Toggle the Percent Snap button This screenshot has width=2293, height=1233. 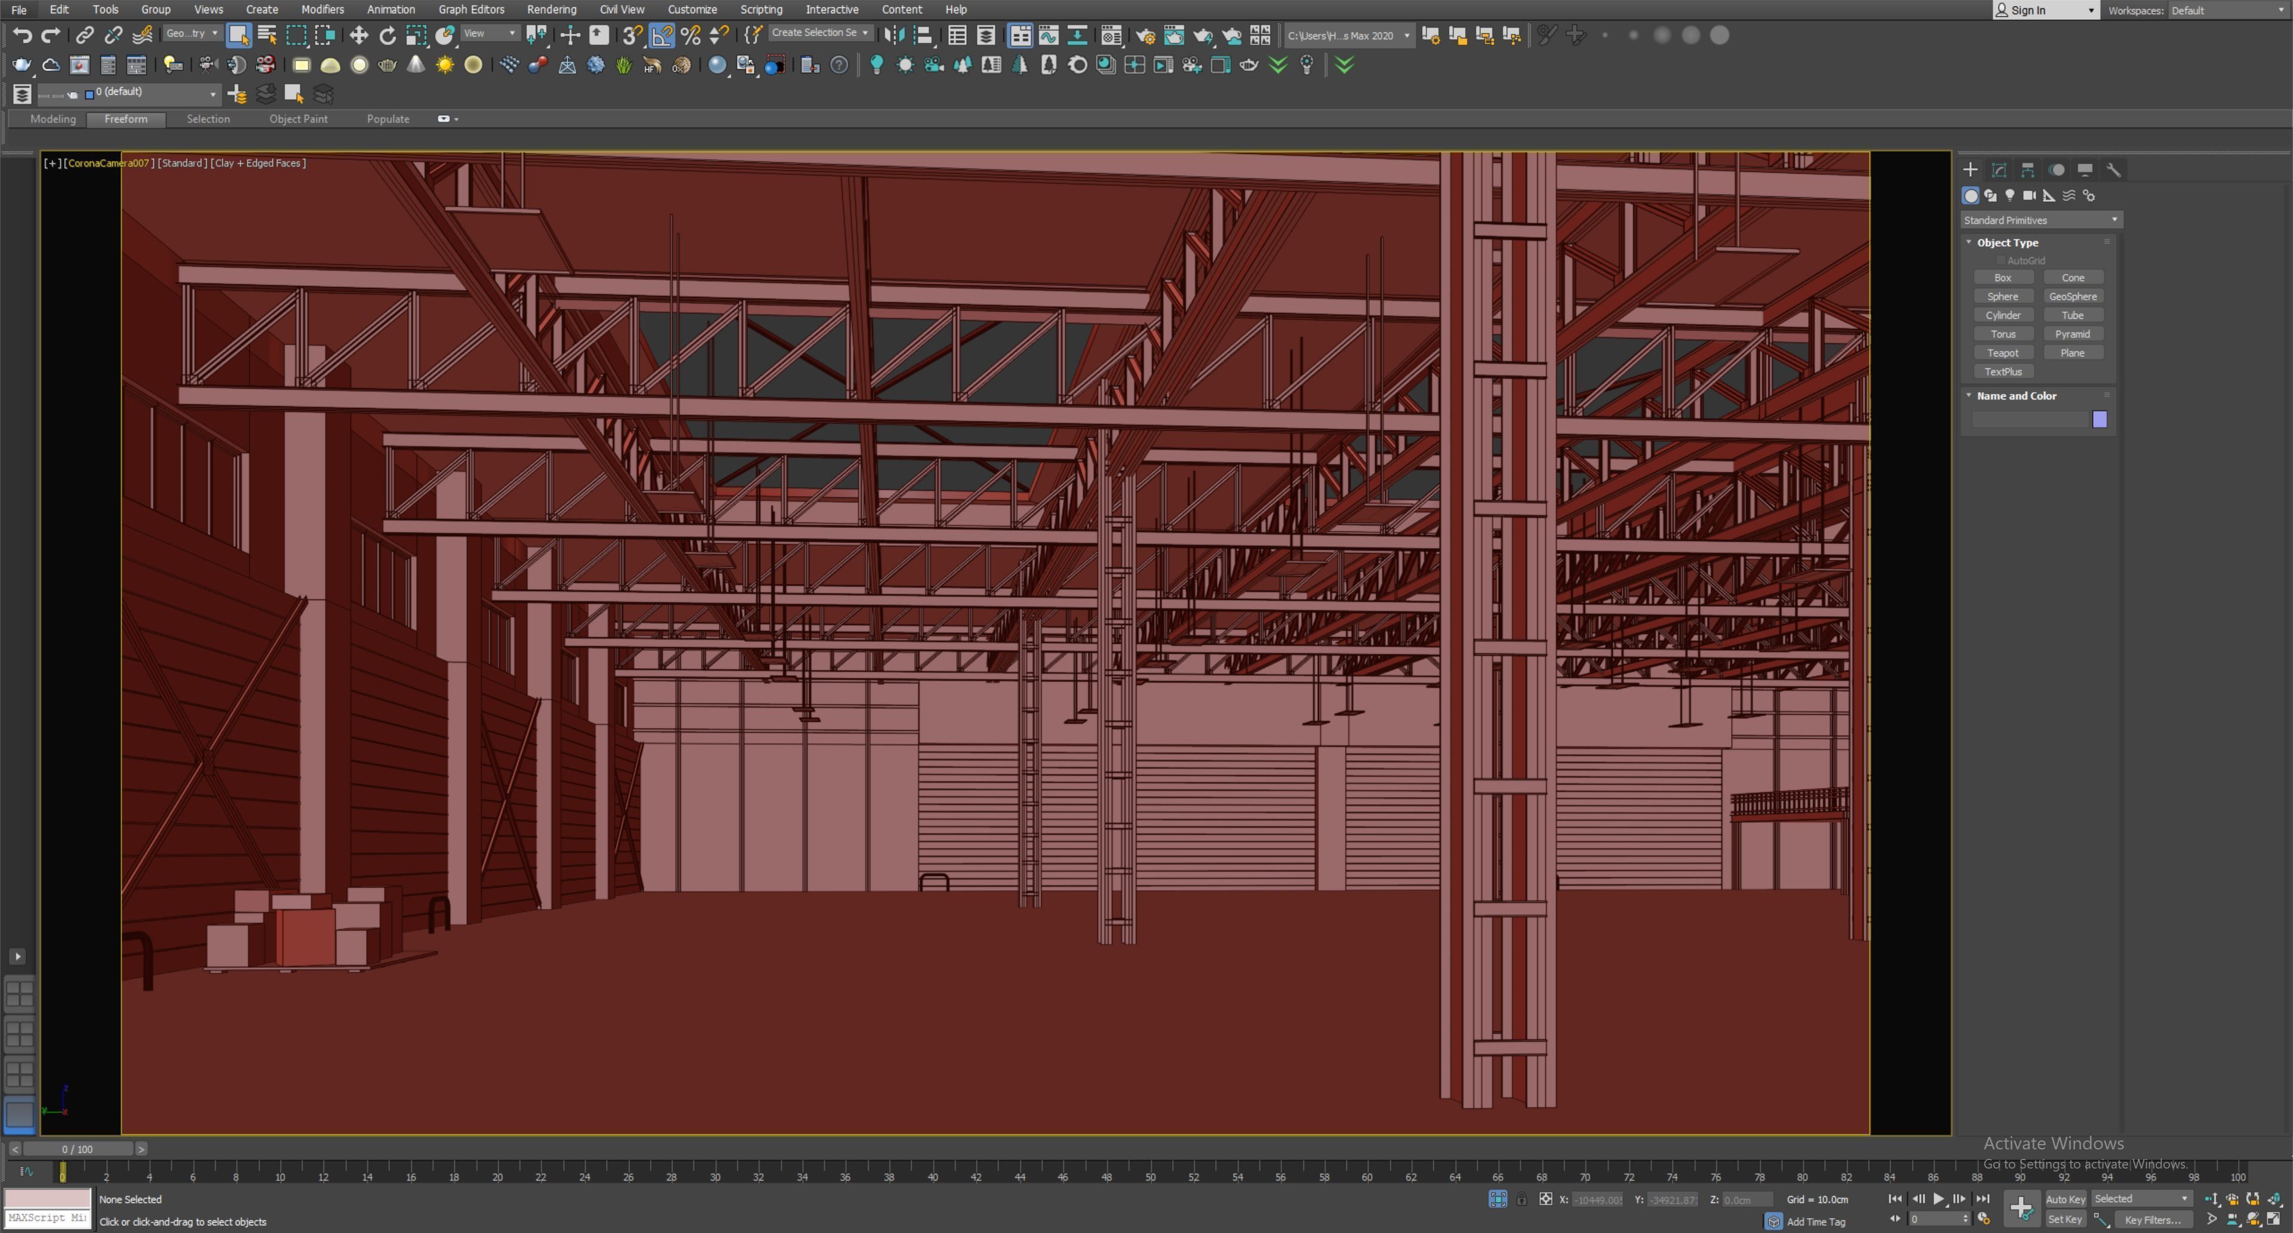coord(691,36)
